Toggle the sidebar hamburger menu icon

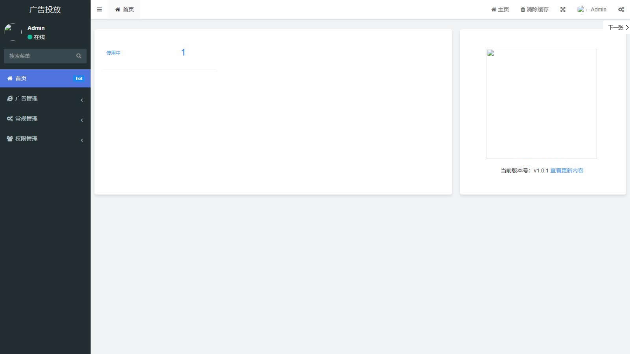[x=99, y=10]
